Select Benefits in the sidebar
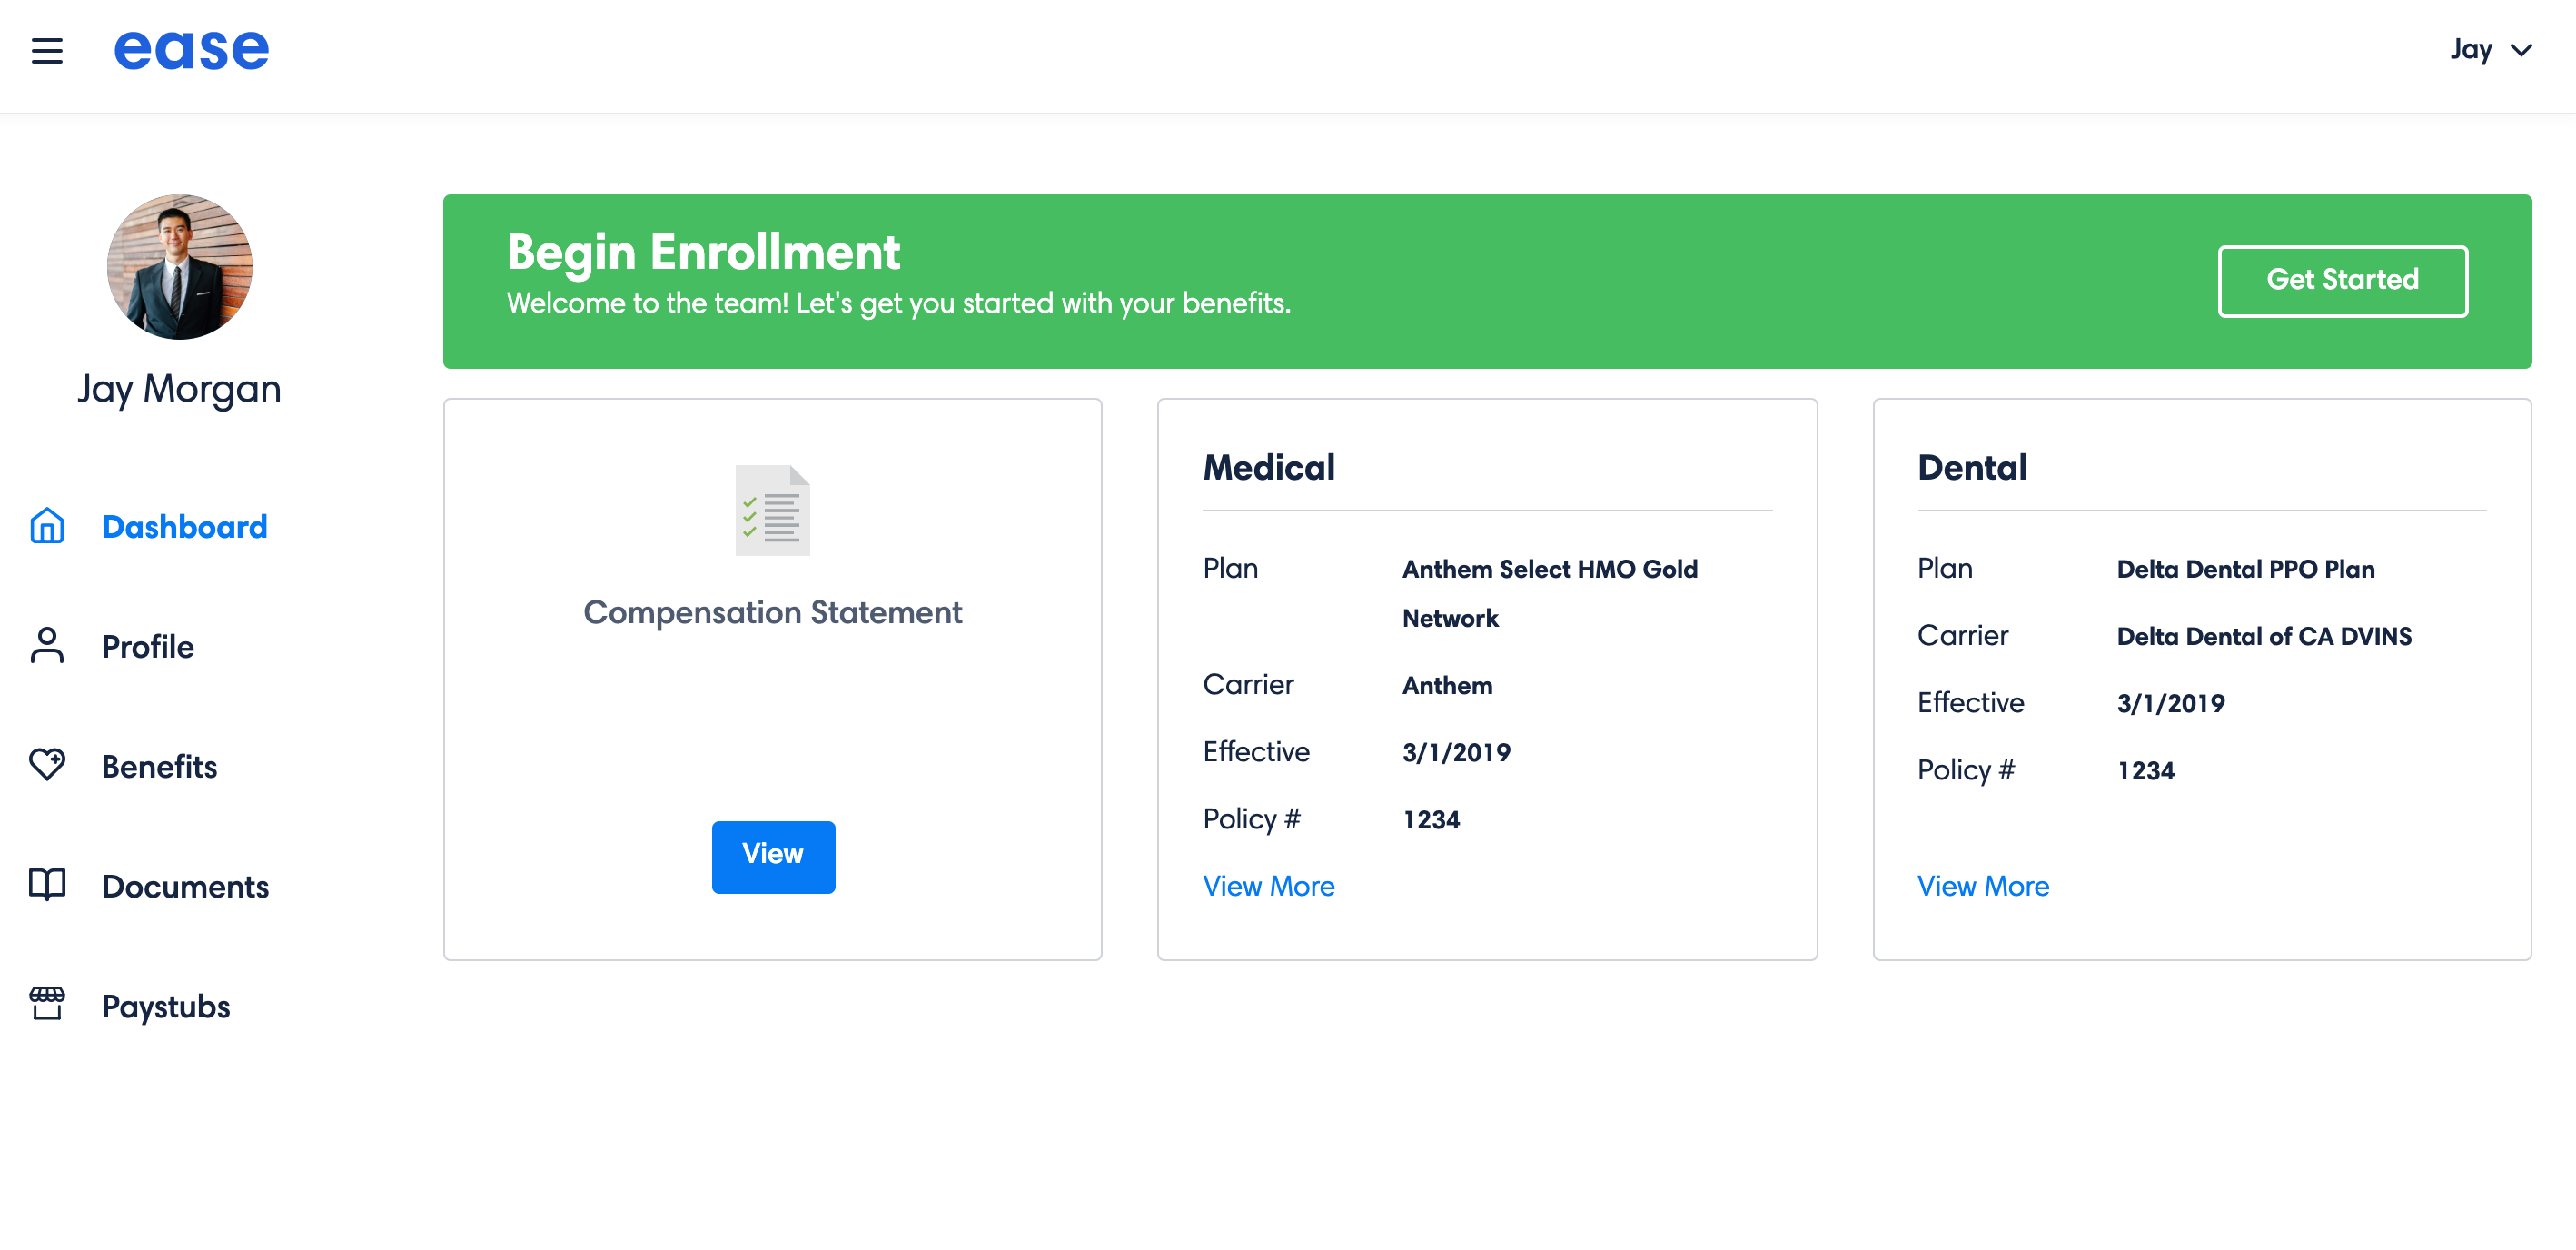Image resolution: width=2576 pixels, height=1250 pixels. [159, 767]
